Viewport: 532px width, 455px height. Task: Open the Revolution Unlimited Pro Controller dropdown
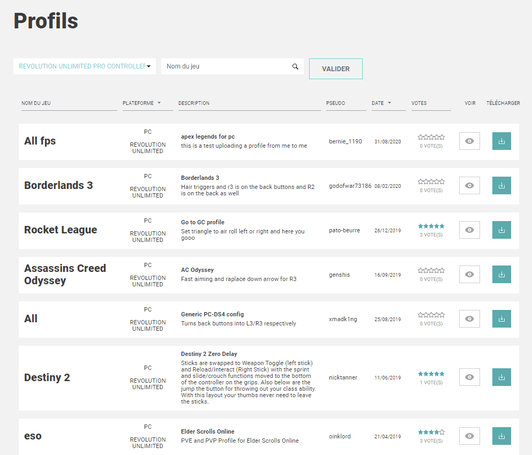85,66
